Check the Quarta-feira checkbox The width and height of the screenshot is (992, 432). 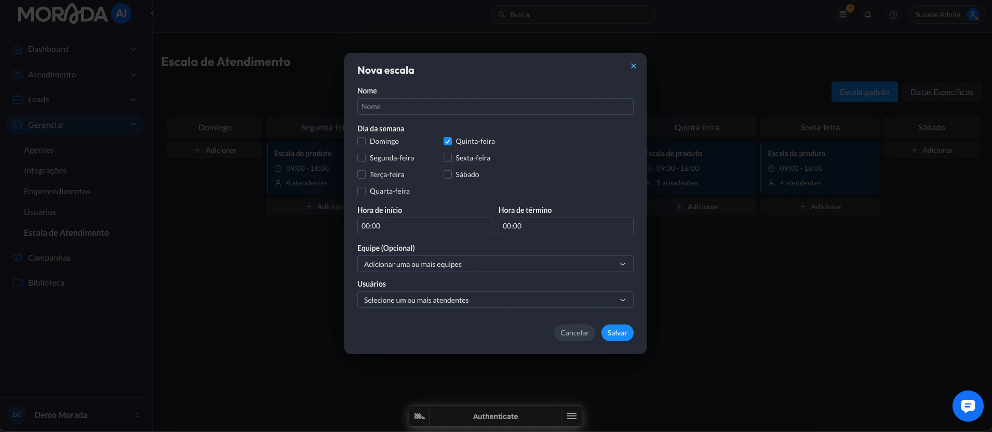(361, 191)
